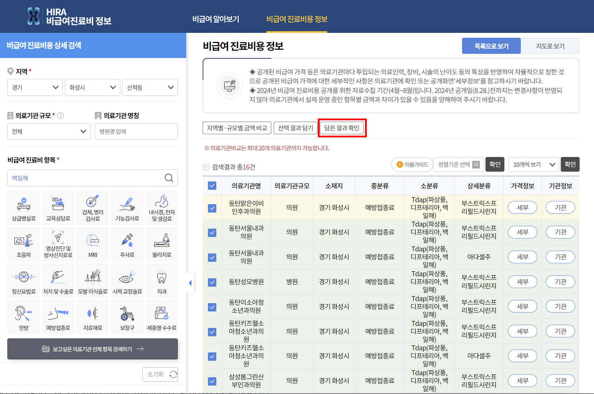Click 세부 for 동탄맑은이비인후과의원
The image size is (594, 394).
522,207
